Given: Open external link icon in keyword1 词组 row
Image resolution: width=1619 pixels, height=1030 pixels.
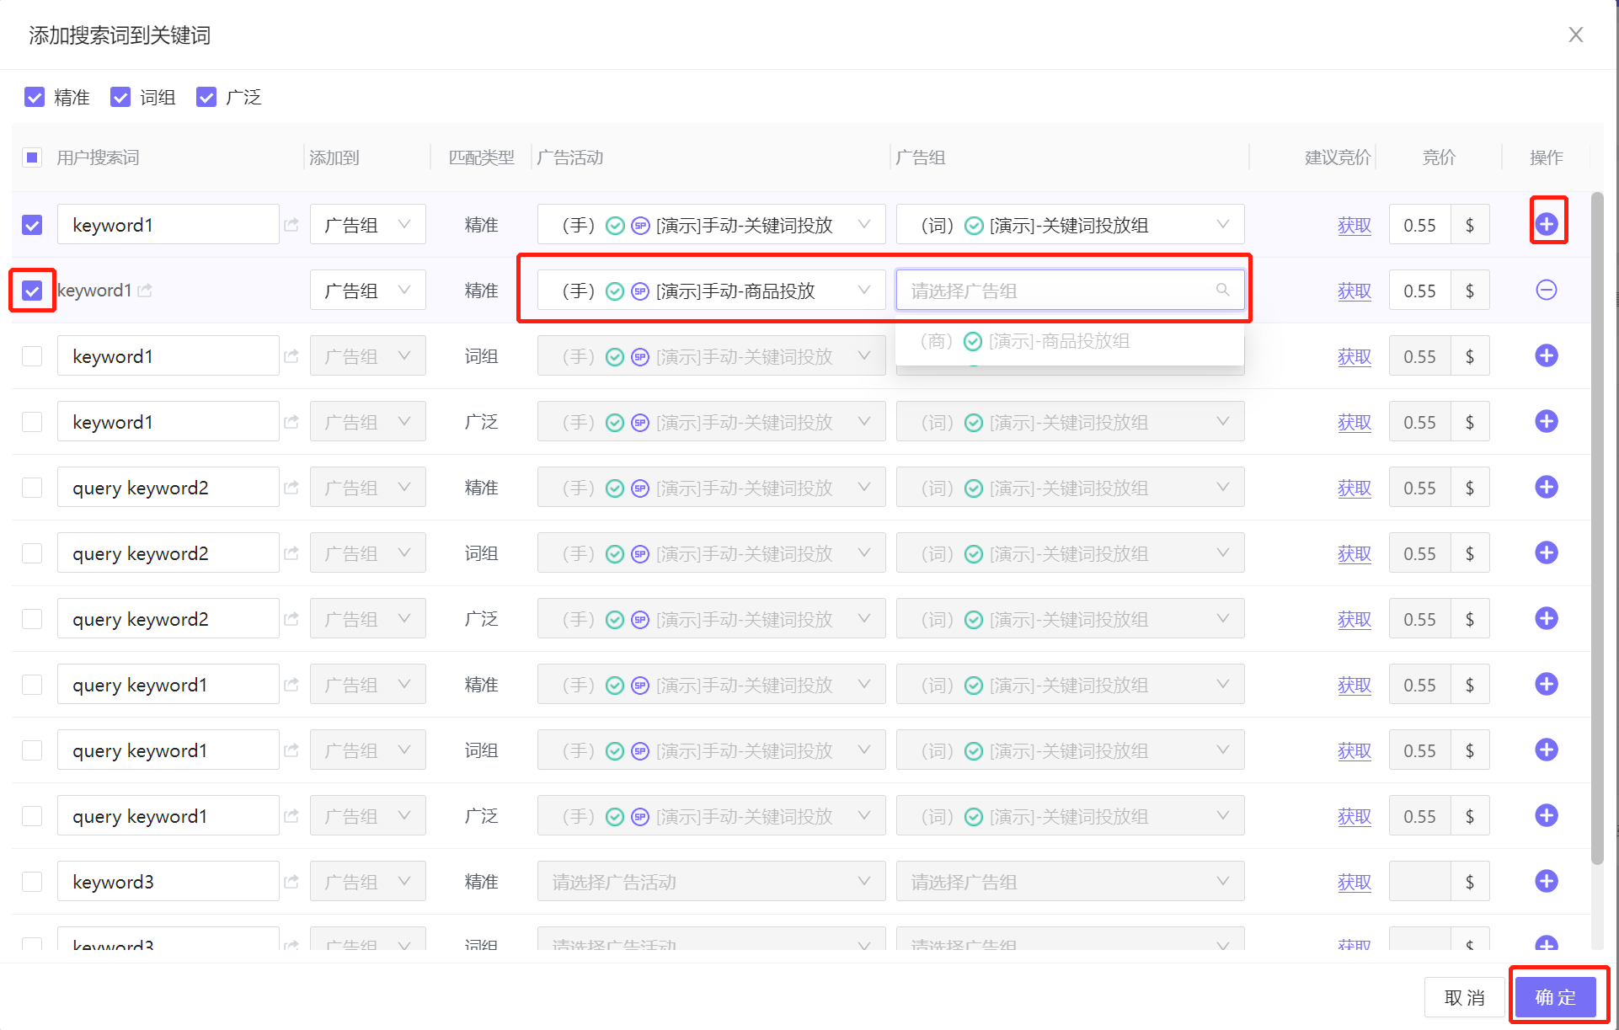Looking at the screenshot, I should point(291,356).
